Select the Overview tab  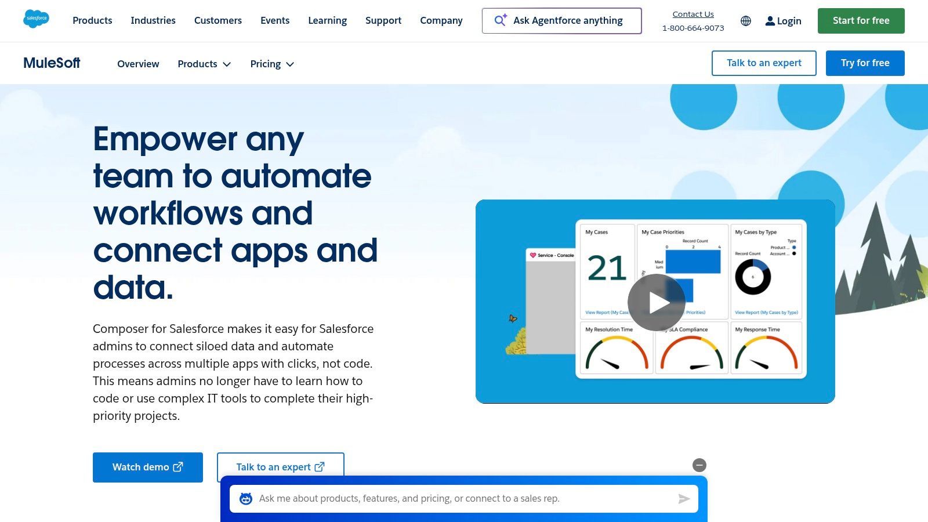[138, 64]
